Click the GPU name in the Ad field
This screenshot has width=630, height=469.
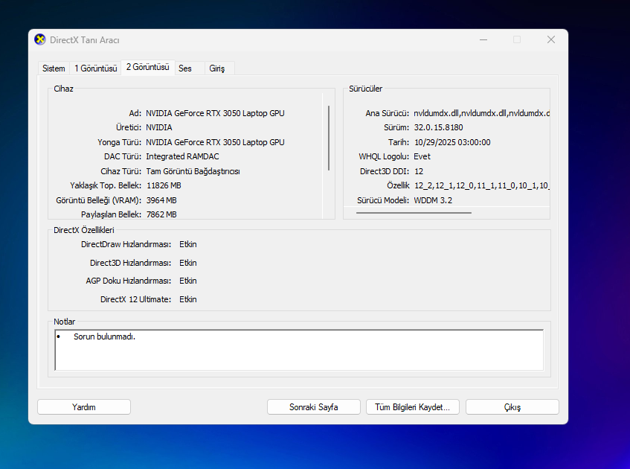215,113
